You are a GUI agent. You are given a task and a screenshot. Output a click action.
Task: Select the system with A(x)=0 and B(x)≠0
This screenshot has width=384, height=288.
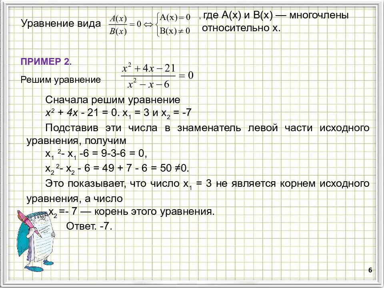point(174,24)
